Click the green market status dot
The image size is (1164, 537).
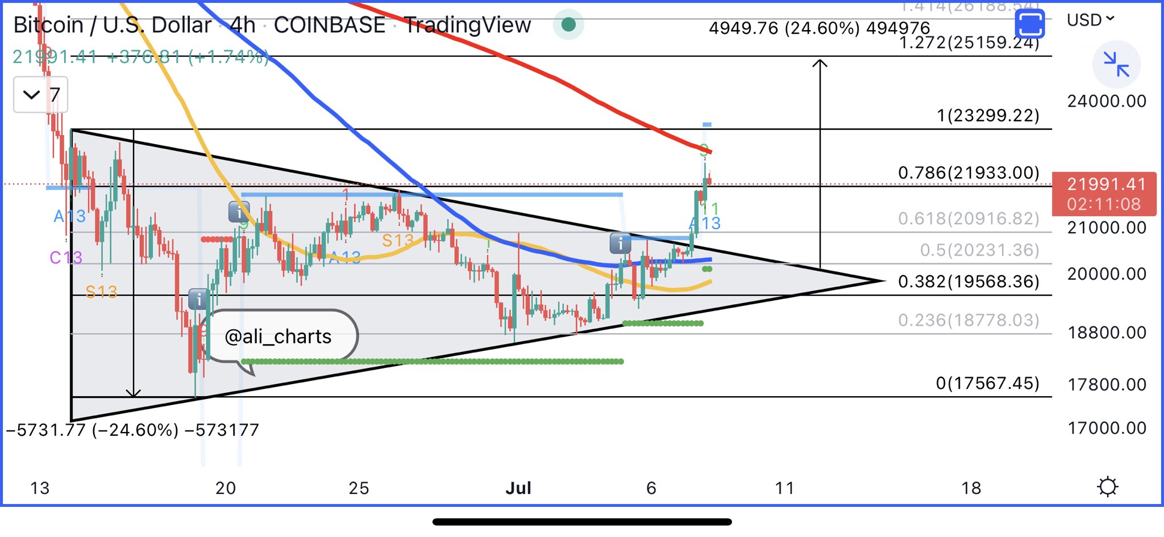(568, 24)
